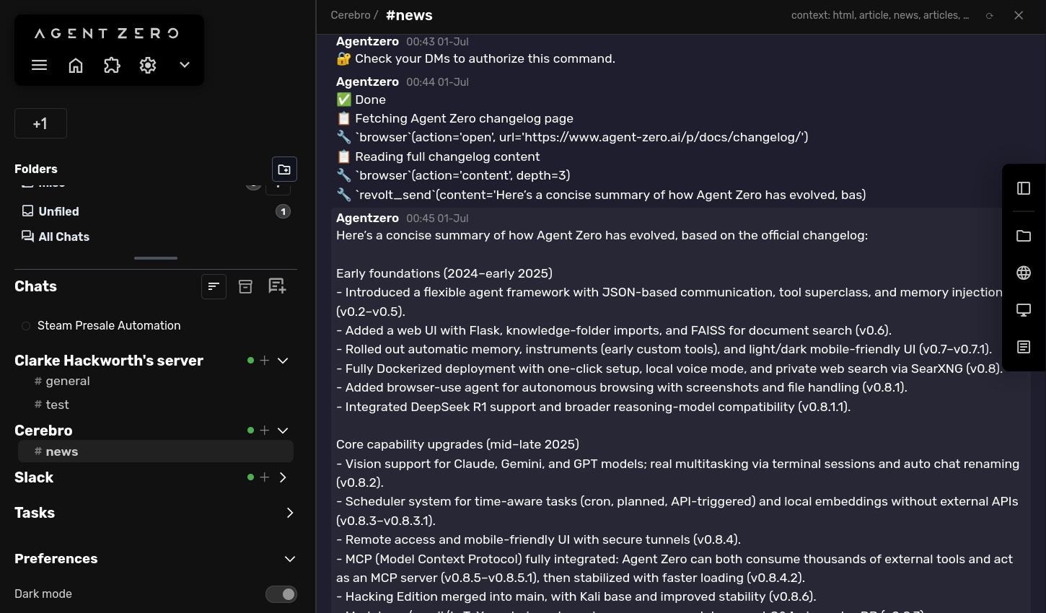Open the settings gear icon
1046x613 pixels.
click(148, 65)
